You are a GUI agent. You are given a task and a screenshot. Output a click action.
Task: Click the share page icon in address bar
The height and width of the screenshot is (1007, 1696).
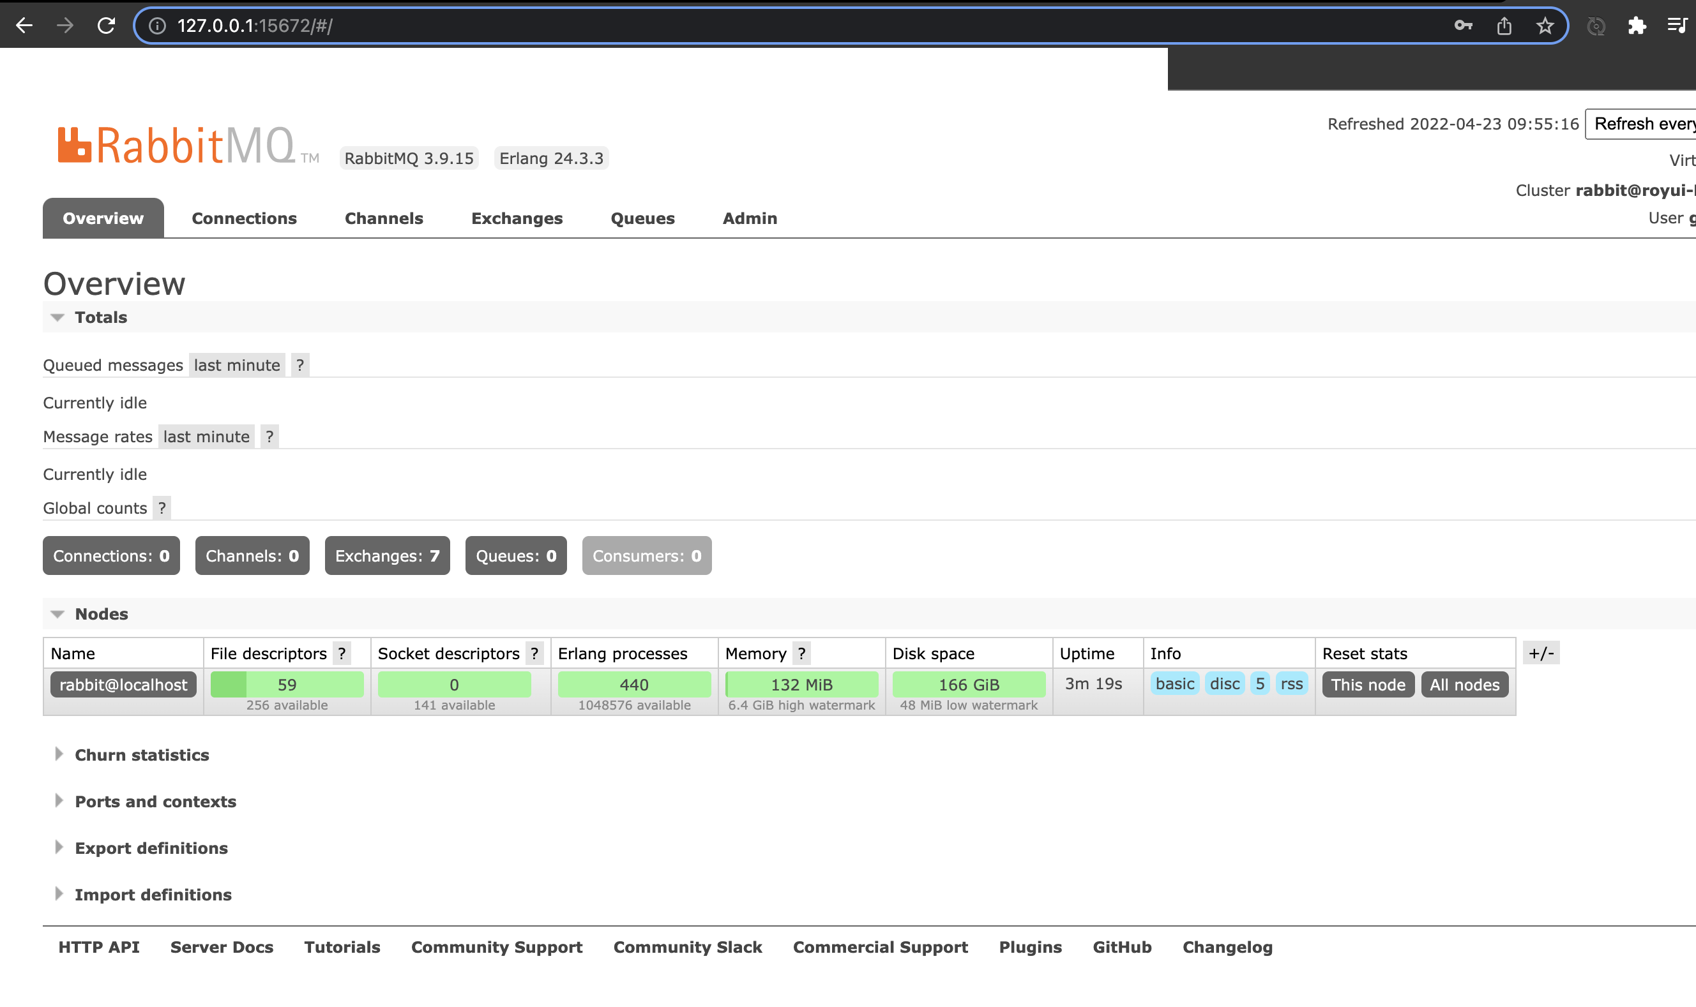(x=1504, y=26)
